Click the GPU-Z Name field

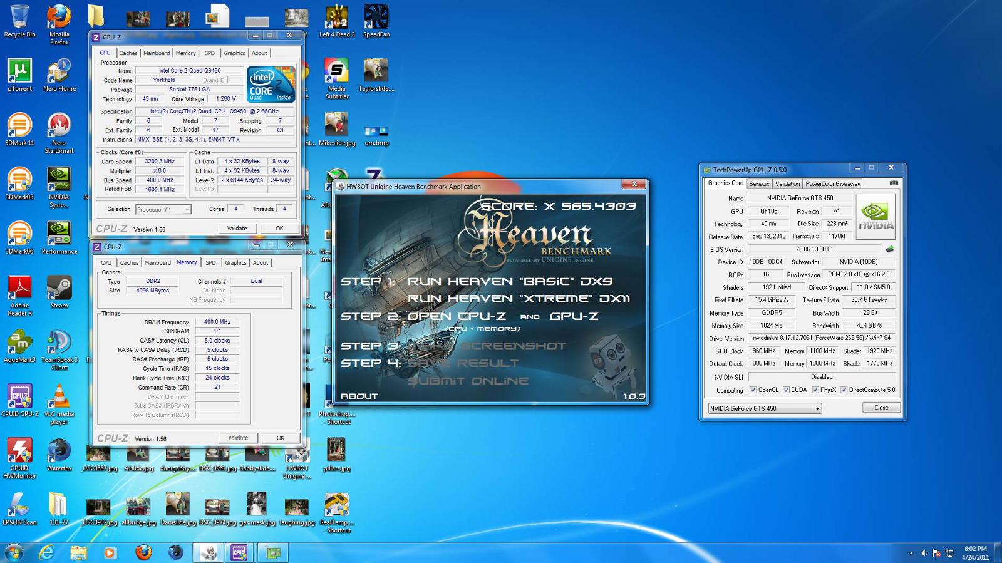(x=800, y=198)
